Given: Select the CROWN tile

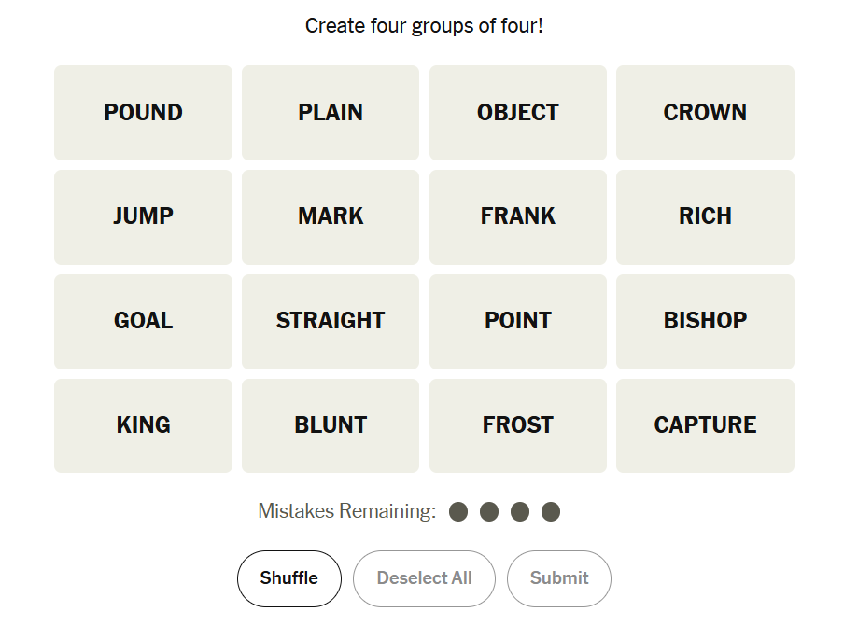Looking at the screenshot, I should (705, 113).
